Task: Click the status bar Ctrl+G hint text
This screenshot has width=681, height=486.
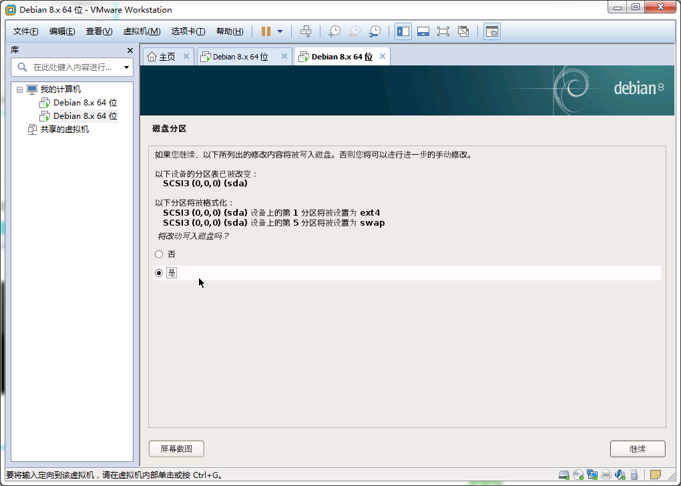Action: pyautogui.click(x=115, y=475)
